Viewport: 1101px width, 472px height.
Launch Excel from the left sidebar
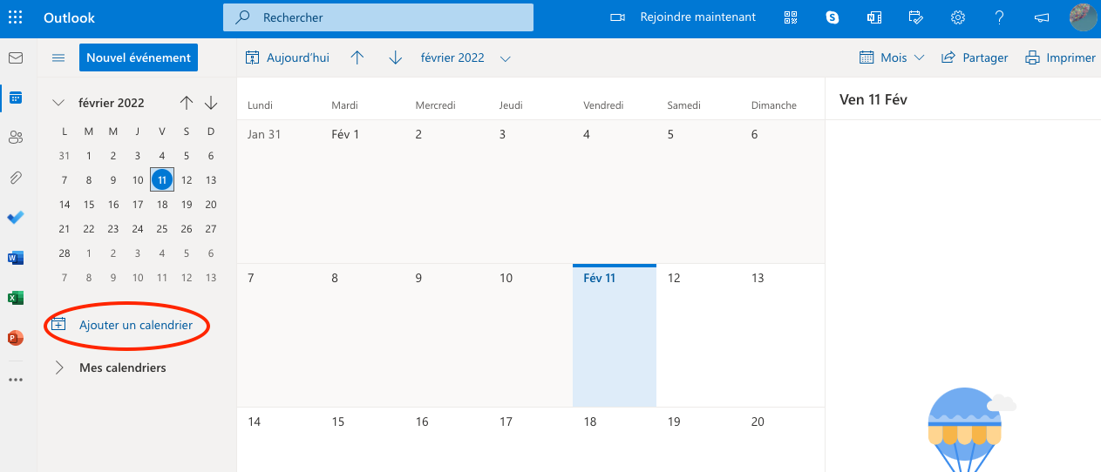tap(16, 298)
